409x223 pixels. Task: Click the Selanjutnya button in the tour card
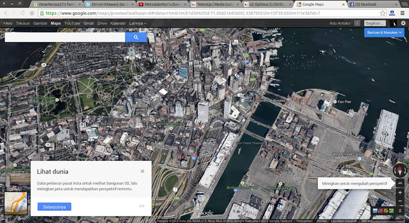(54, 207)
